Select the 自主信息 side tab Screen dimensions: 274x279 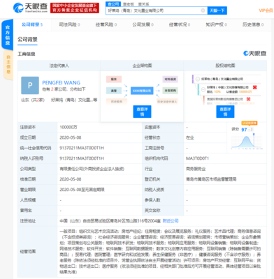click(8, 64)
